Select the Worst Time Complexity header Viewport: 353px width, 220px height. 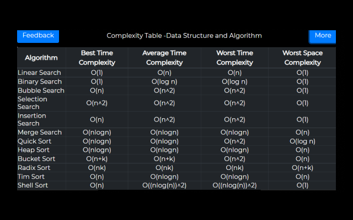[234, 58]
